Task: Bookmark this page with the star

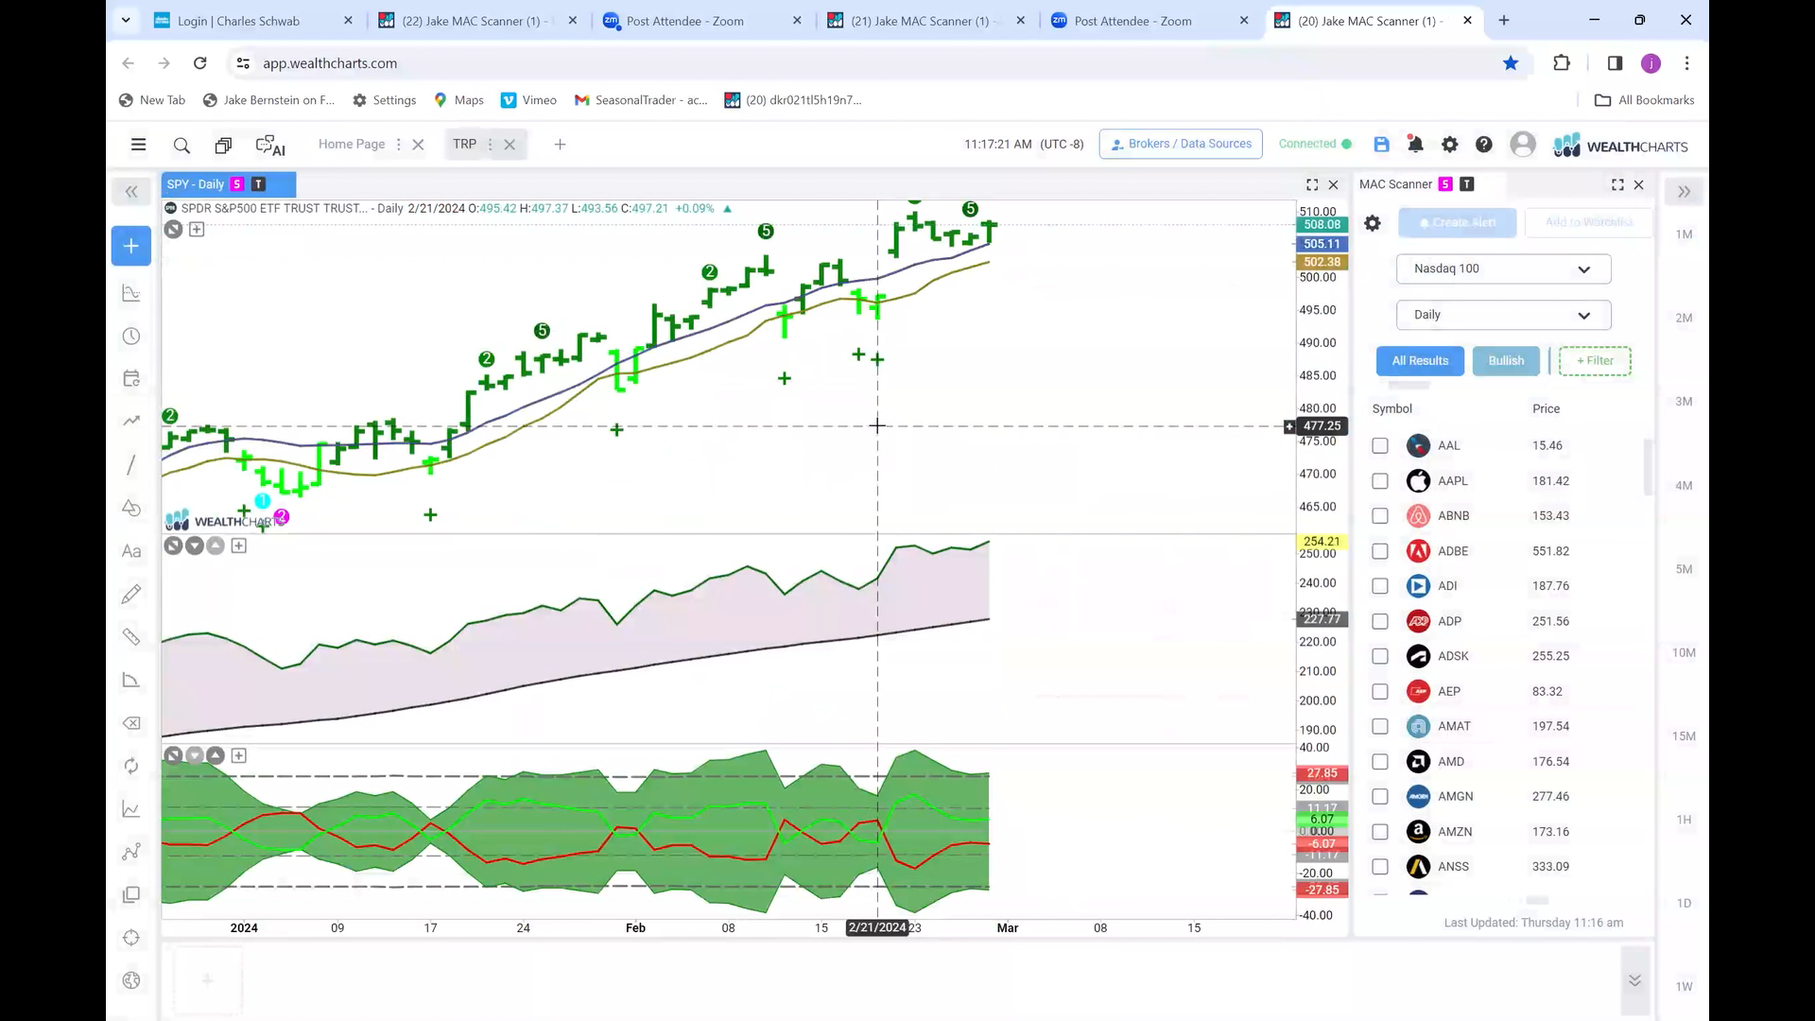Action: (x=1511, y=63)
